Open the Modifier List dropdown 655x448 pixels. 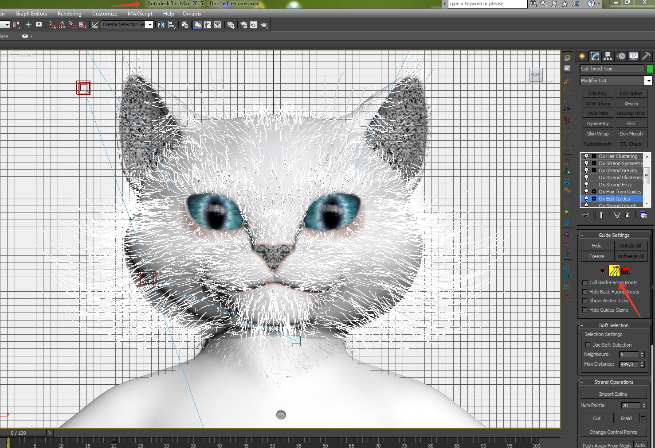point(648,81)
